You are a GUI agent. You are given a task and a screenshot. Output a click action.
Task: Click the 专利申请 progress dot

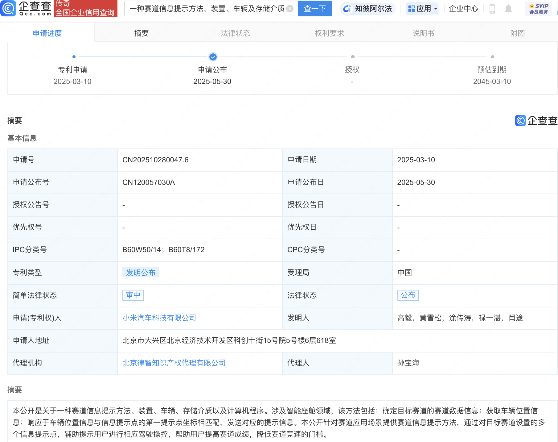pyautogui.click(x=74, y=57)
